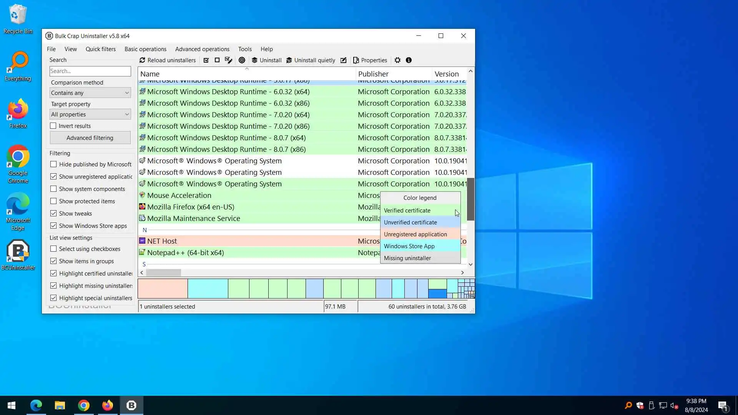
Task: Open the Comparison method dropdown
Action: (x=90, y=93)
